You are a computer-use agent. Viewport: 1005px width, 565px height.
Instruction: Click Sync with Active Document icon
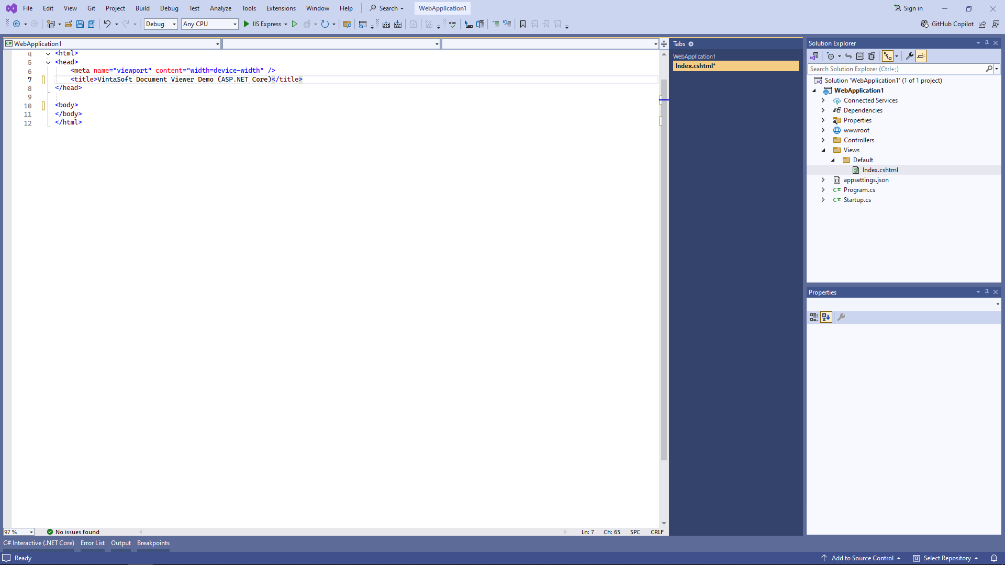848,56
